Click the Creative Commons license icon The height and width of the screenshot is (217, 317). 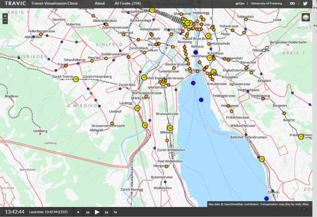pyautogui.click(x=292, y=3)
